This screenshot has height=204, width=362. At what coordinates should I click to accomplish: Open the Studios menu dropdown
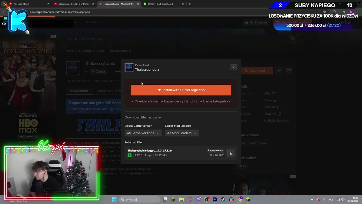click(x=93, y=22)
